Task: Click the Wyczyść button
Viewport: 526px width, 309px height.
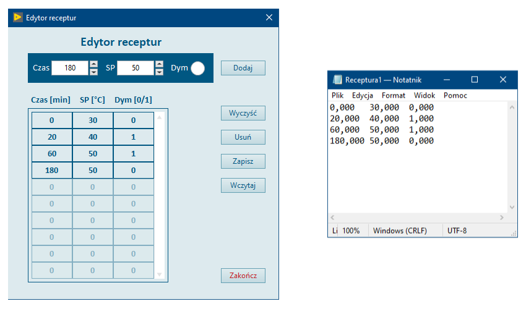Action: click(243, 113)
